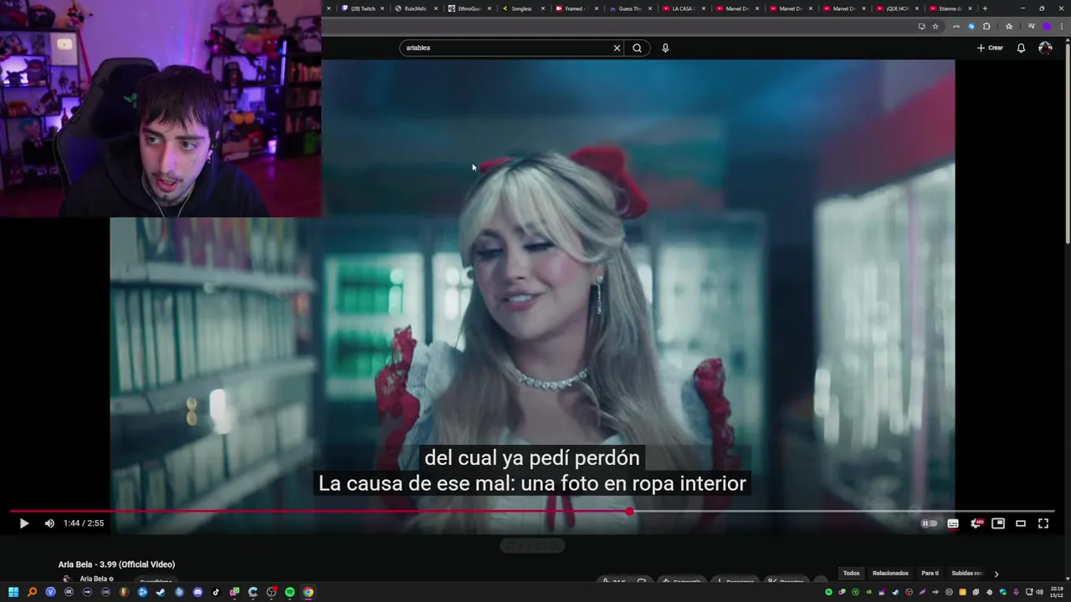Enable theater mode
This screenshot has height=602, width=1071.
[1021, 523]
